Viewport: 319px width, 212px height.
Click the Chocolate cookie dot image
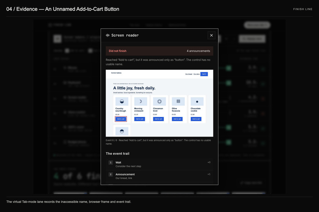pyautogui.click(x=197, y=101)
